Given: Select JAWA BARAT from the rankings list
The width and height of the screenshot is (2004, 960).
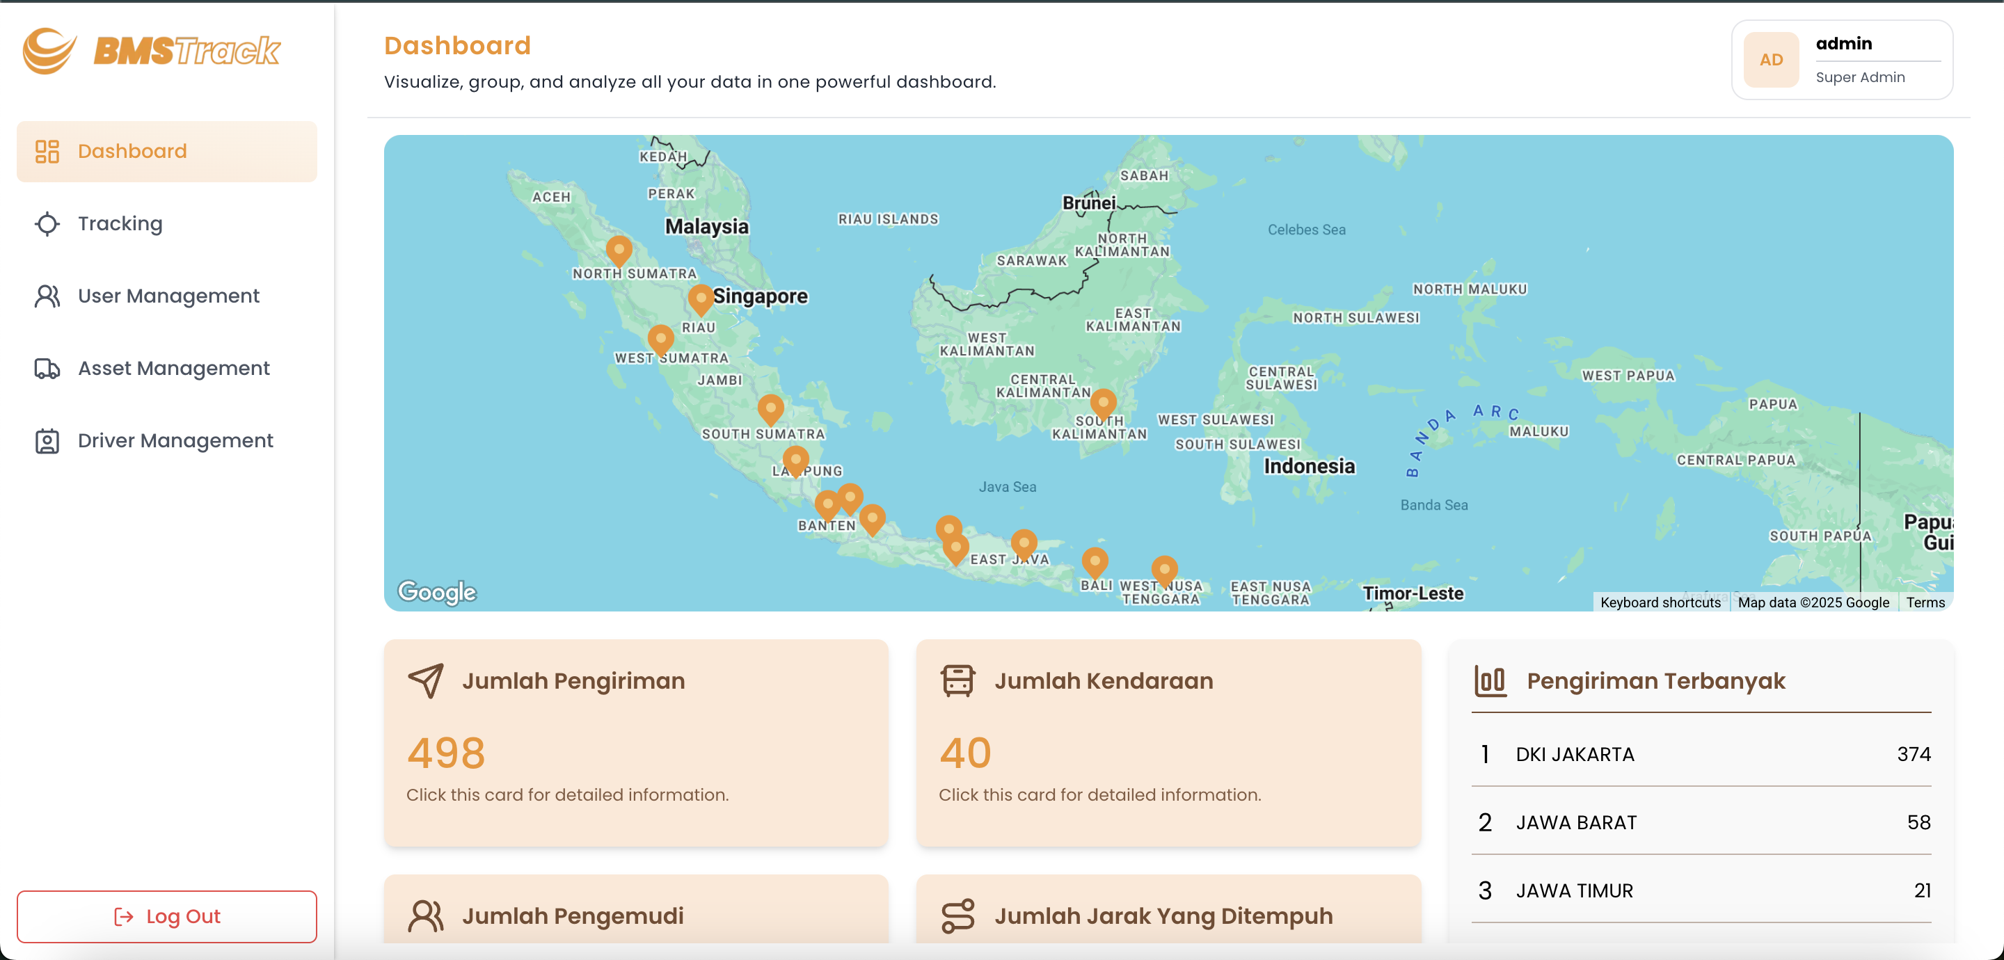Looking at the screenshot, I should click(x=1575, y=822).
